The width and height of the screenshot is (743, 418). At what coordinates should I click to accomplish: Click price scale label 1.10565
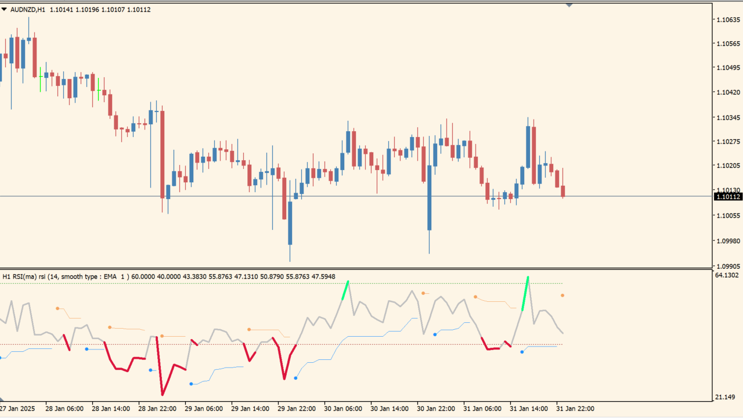coord(728,44)
